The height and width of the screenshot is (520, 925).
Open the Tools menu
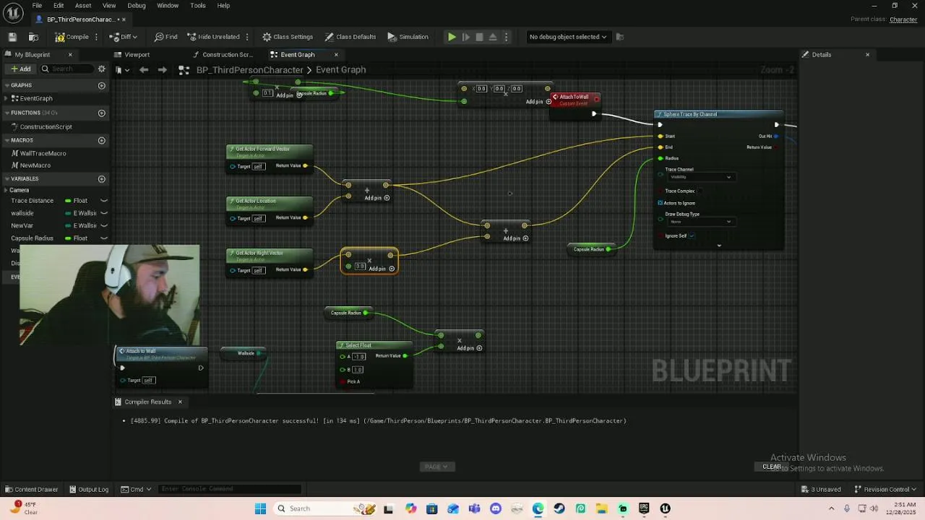click(x=198, y=5)
